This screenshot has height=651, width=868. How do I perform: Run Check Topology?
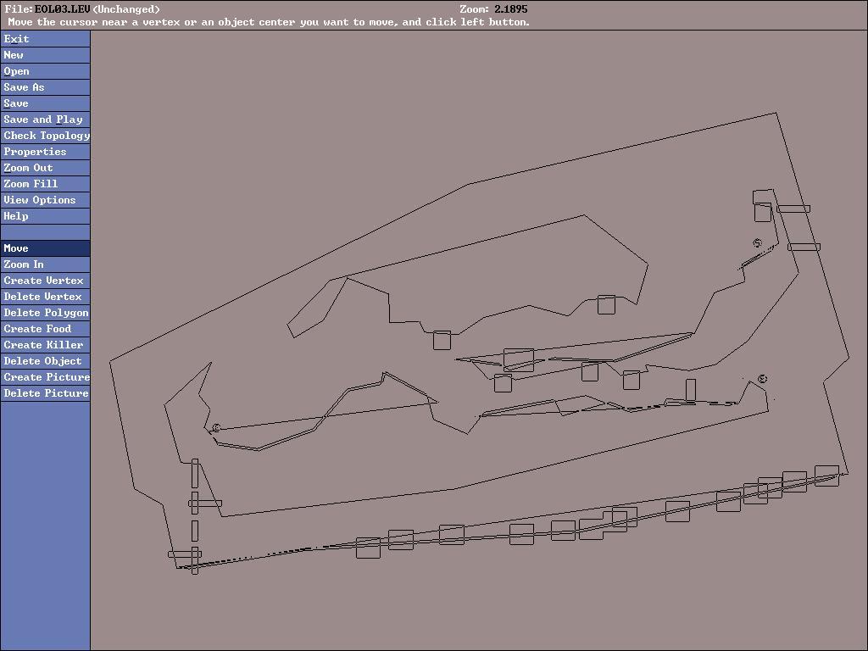click(x=45, y=136)
